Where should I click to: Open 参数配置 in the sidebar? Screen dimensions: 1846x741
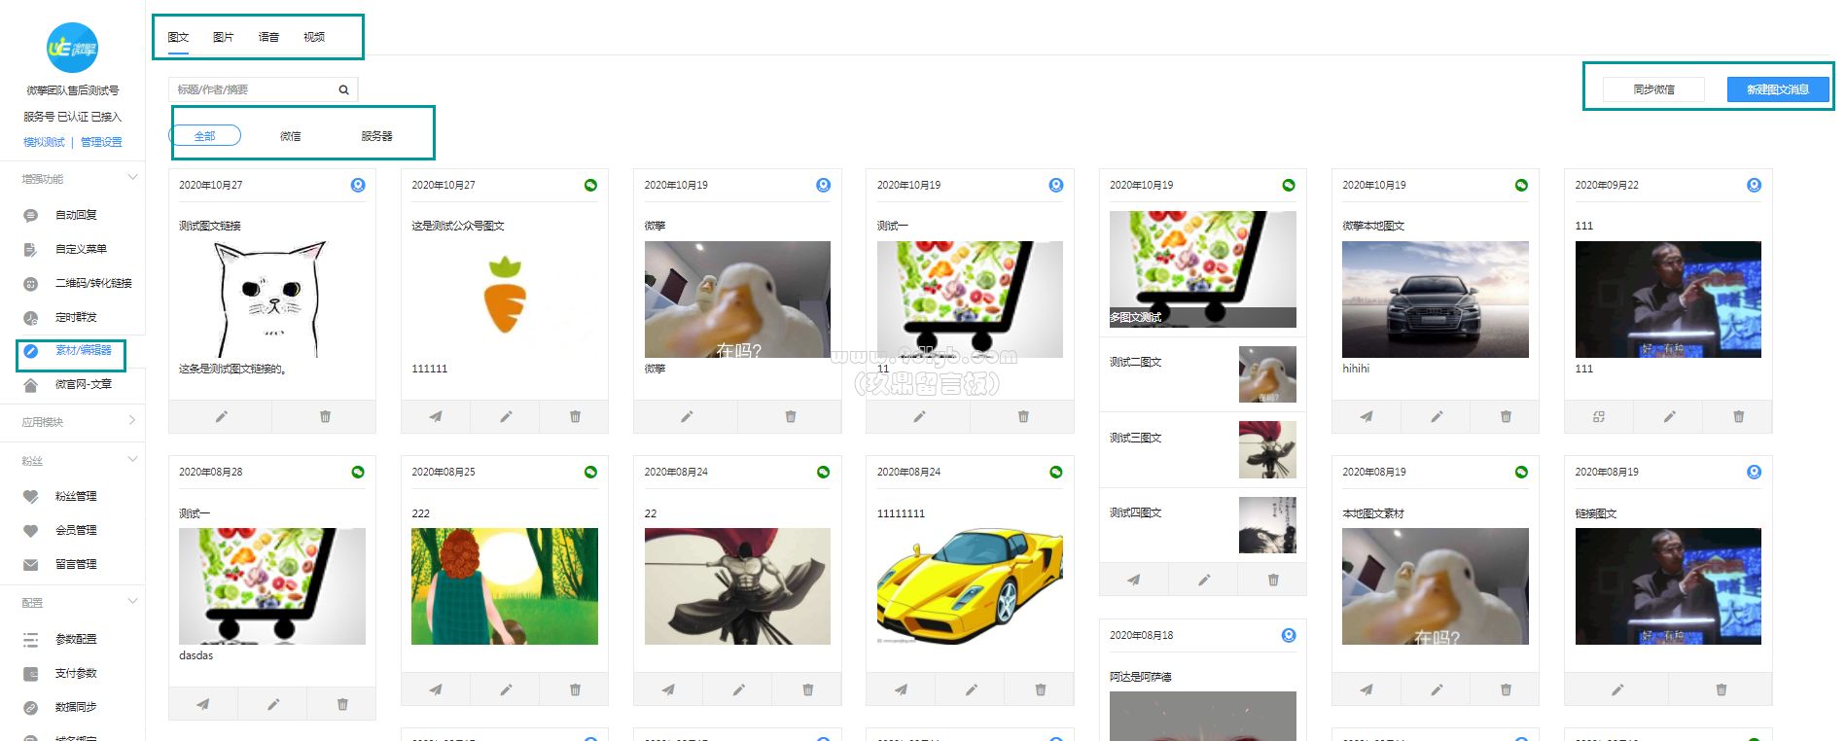[x=76, y=639]
